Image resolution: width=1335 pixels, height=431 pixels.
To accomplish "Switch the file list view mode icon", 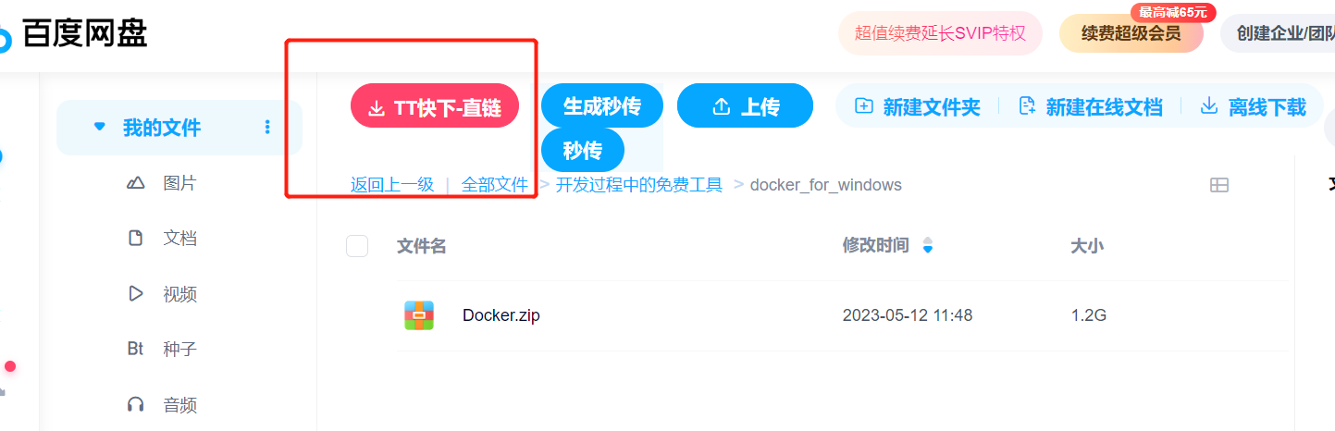I will [1219, 185].
